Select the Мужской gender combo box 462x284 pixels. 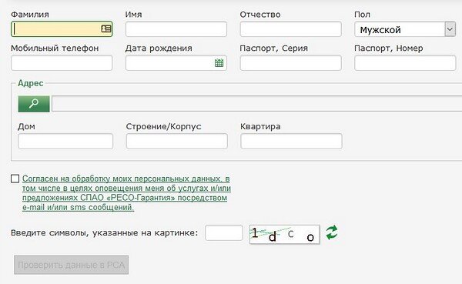click(405, 29)
